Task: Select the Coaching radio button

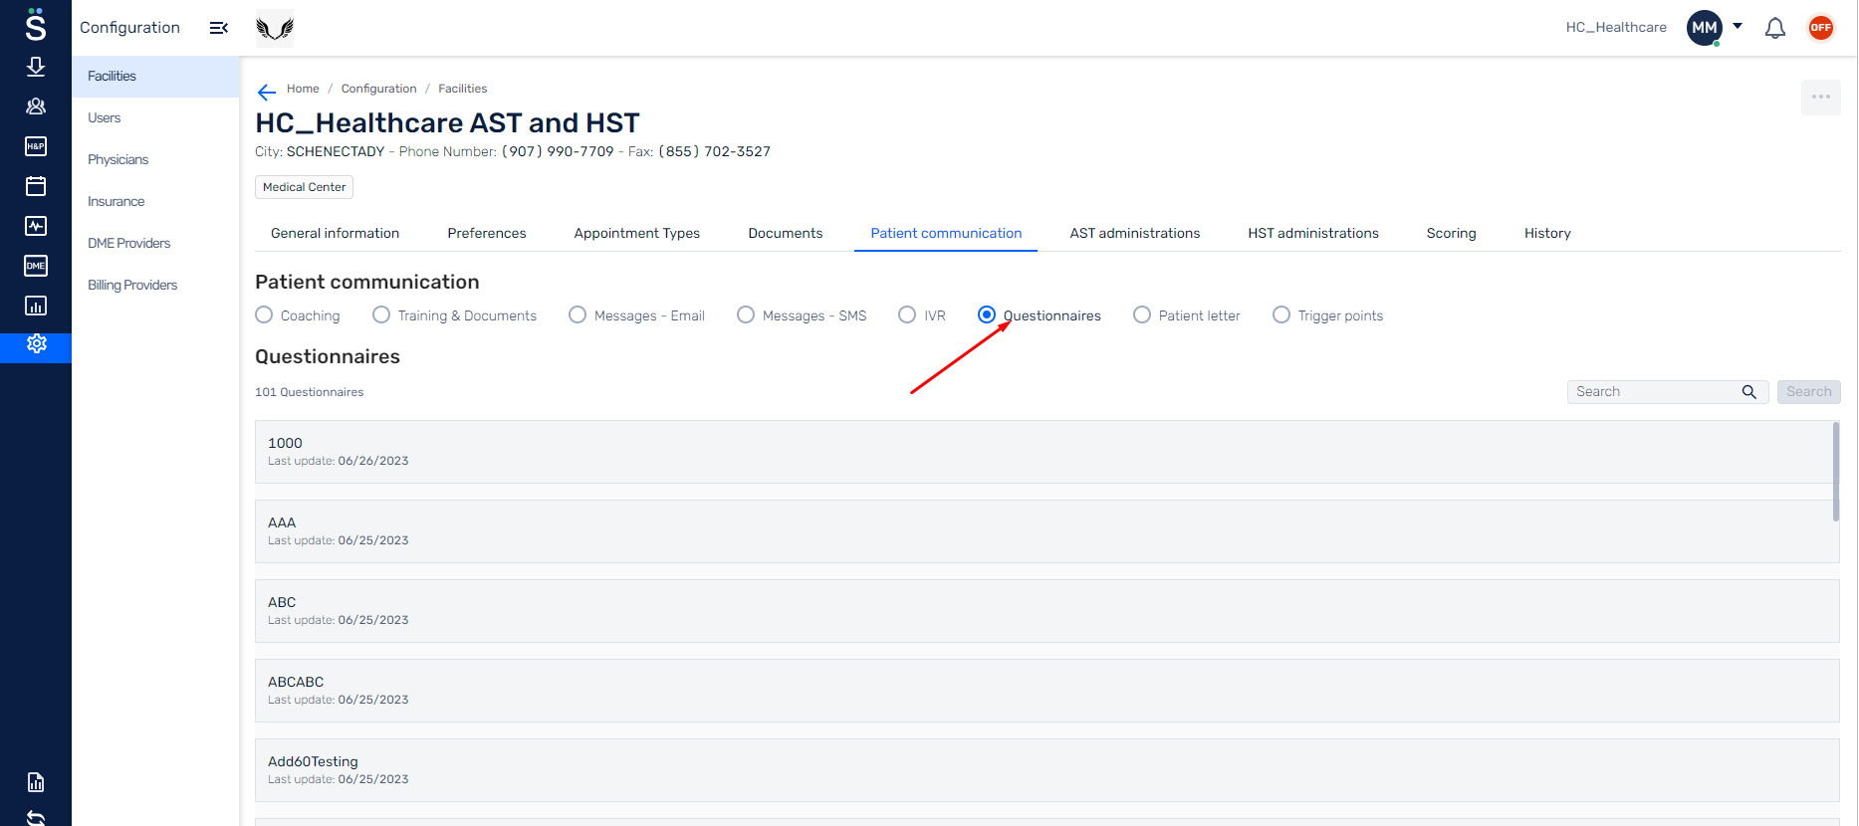Action: coord(264,314)
